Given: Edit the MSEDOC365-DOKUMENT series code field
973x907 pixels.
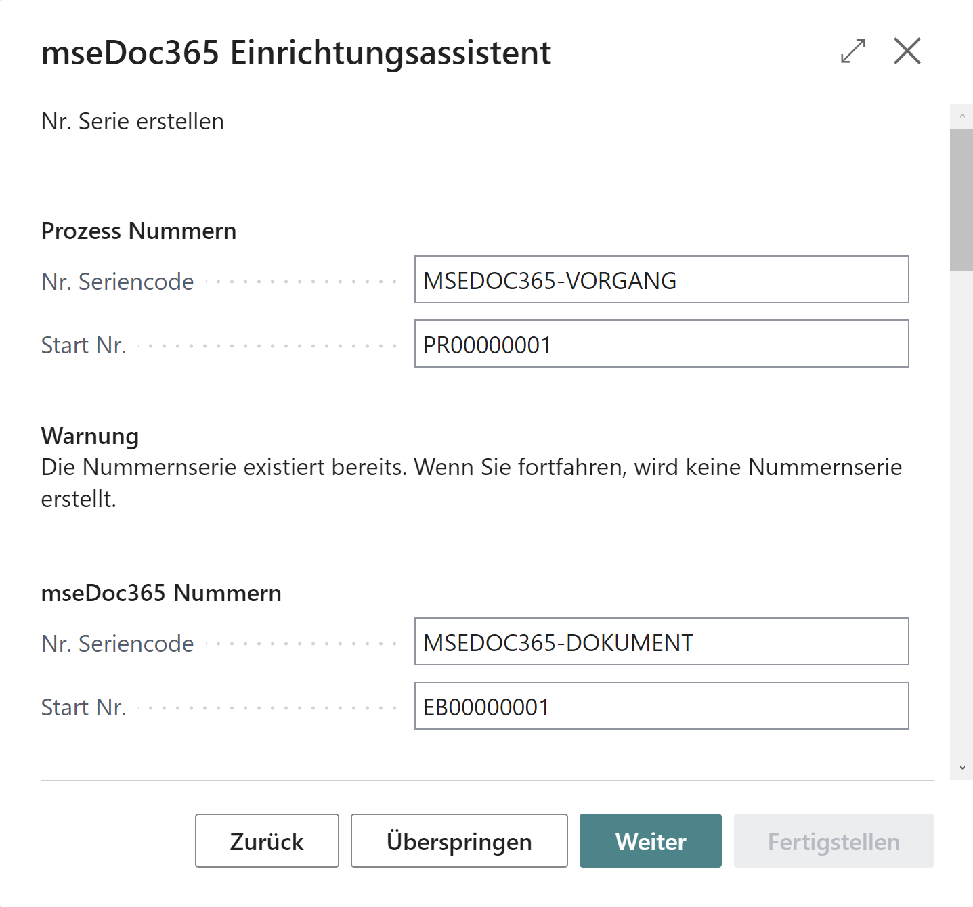Looking at the screenshot, I should click(x=662, y=642).
